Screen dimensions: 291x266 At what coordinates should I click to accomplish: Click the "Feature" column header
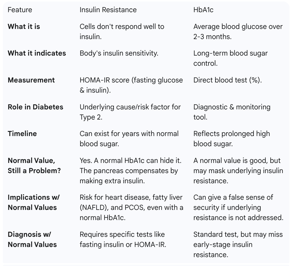click(x=20, y=10)
